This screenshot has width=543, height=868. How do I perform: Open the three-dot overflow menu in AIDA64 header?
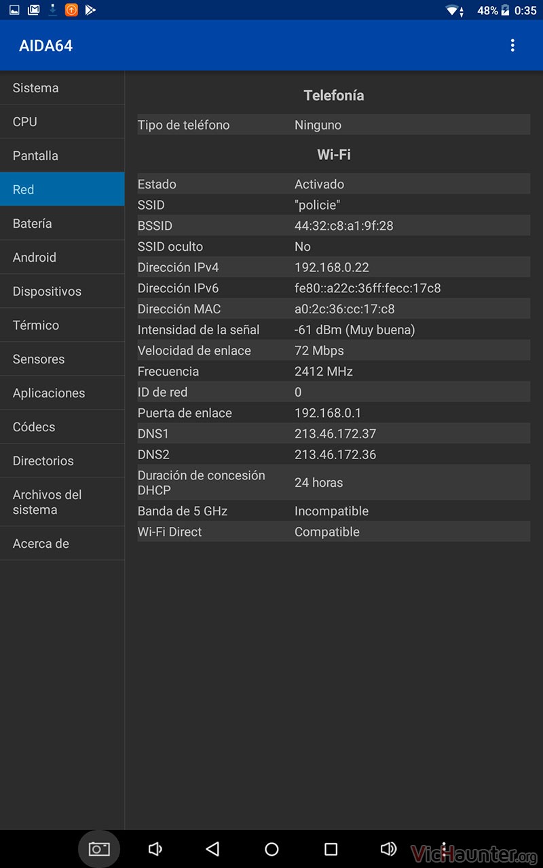[512, 45]
